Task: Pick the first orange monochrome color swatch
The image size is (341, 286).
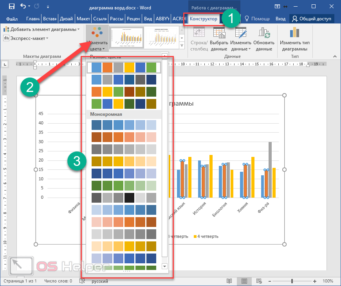Action: coord(96,137)
